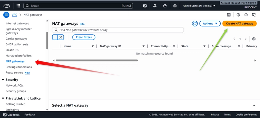Open the services grid menu
Viewport: 260px width, 118px height.
click(18, 6)
